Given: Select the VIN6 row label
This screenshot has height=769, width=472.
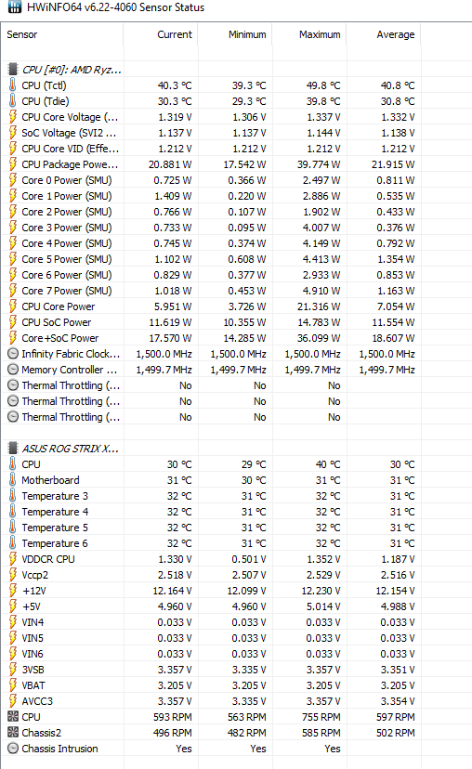Looking at the screenshot, I should 33,654.
